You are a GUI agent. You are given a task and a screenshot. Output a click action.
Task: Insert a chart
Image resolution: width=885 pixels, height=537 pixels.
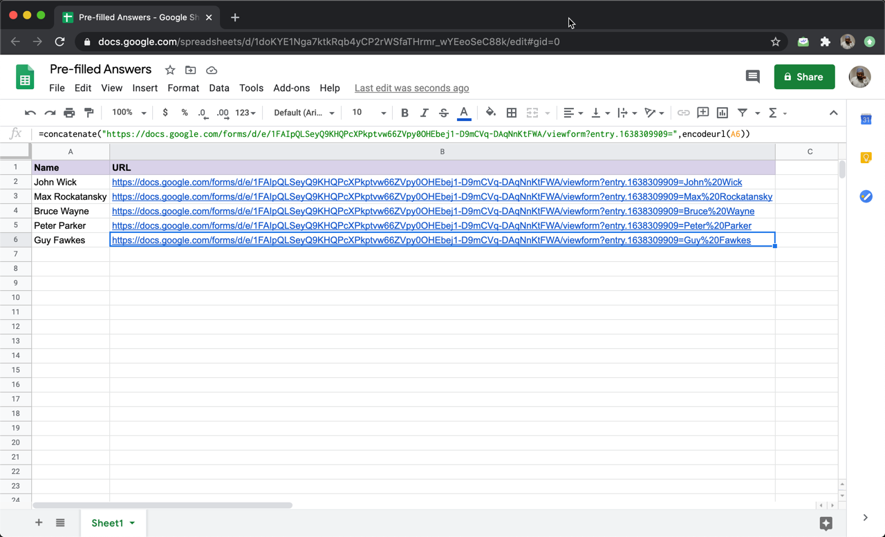point(722,112)
